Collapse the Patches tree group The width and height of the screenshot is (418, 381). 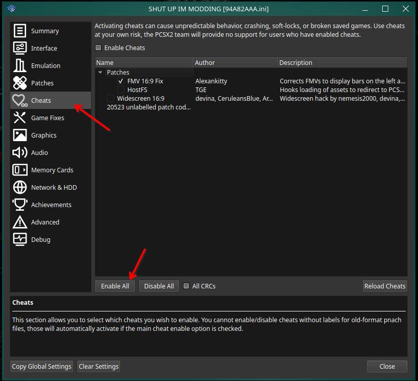pyautogui.click(x=100, y=72)
